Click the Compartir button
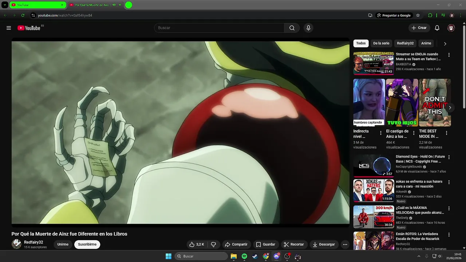The height and width of the screenshot is (262, 466). coord(236,245)
